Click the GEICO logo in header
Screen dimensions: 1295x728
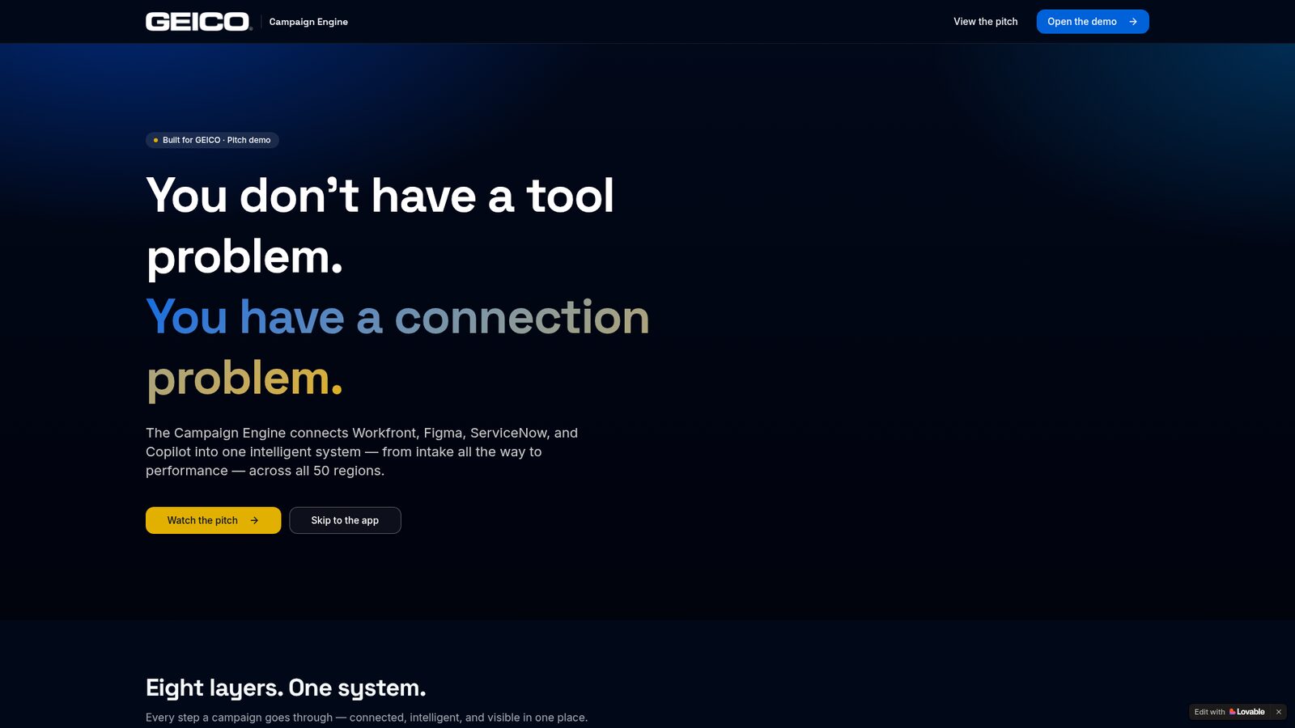tap(198, 22)
